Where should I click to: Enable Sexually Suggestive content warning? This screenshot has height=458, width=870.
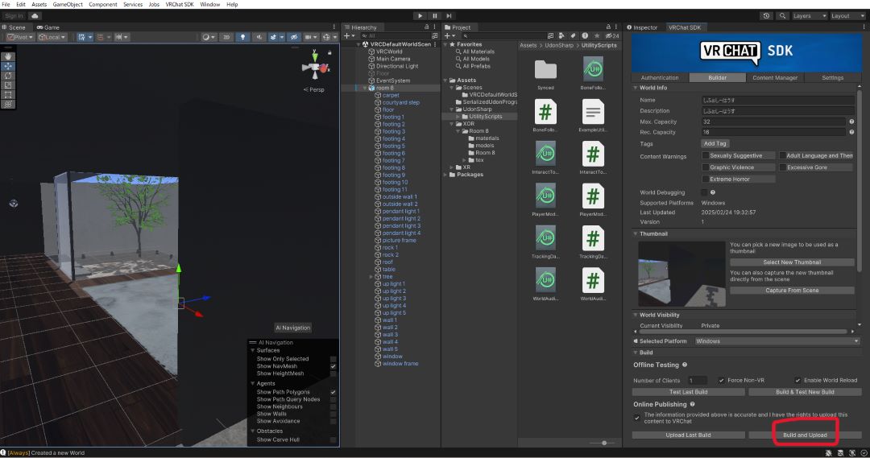tap(705, 156)
